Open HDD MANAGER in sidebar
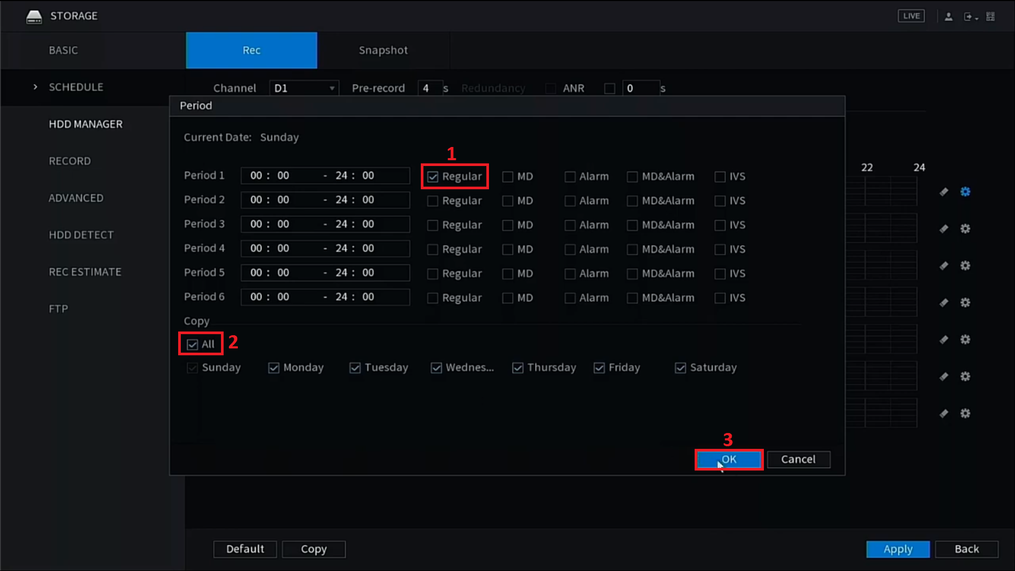 (86, 124)
